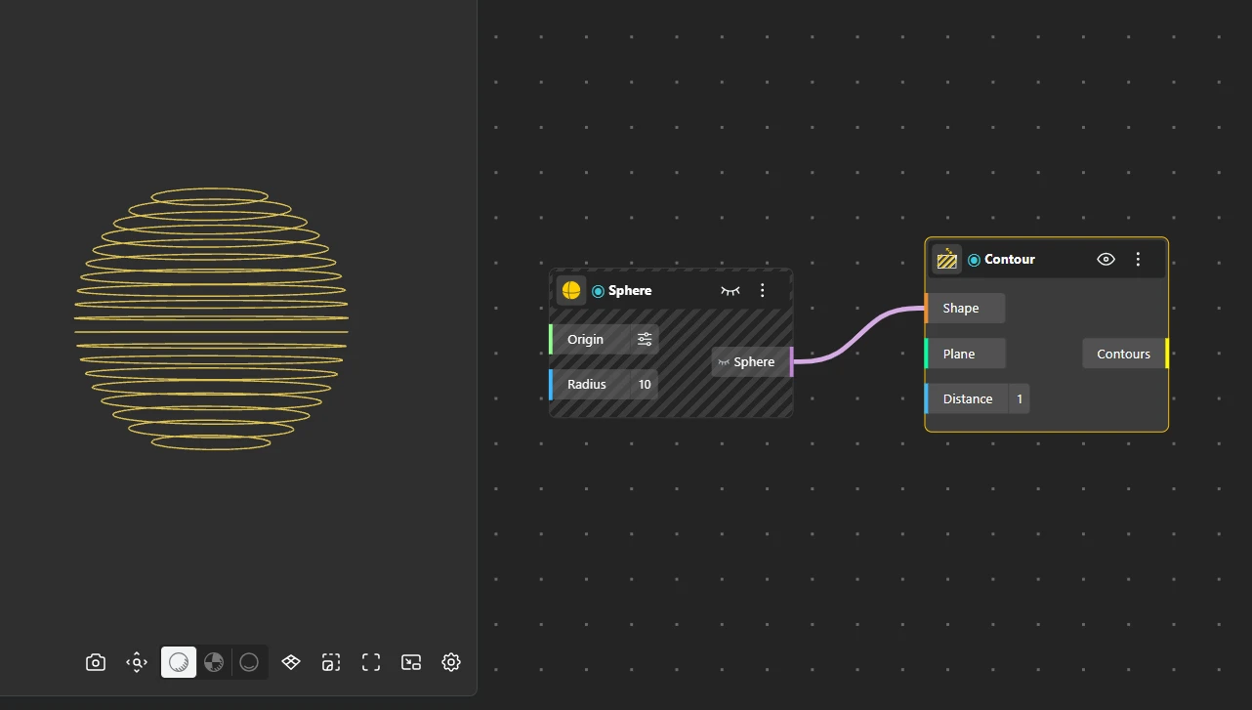The image size is (1252, 710).
Task: Open viewport settings gear
Action: click(x=451, y=662)
